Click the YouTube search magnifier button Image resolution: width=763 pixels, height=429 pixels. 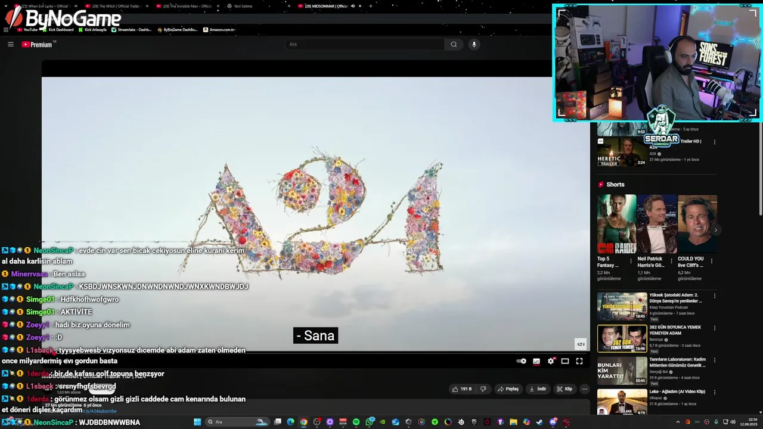454,44
